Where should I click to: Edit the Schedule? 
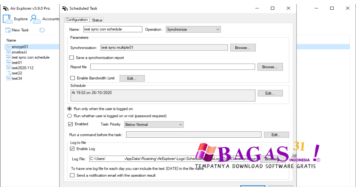click(270, 93)
